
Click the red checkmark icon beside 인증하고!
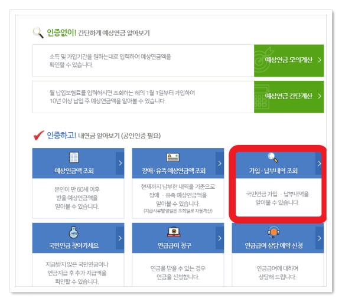[38, 135]
